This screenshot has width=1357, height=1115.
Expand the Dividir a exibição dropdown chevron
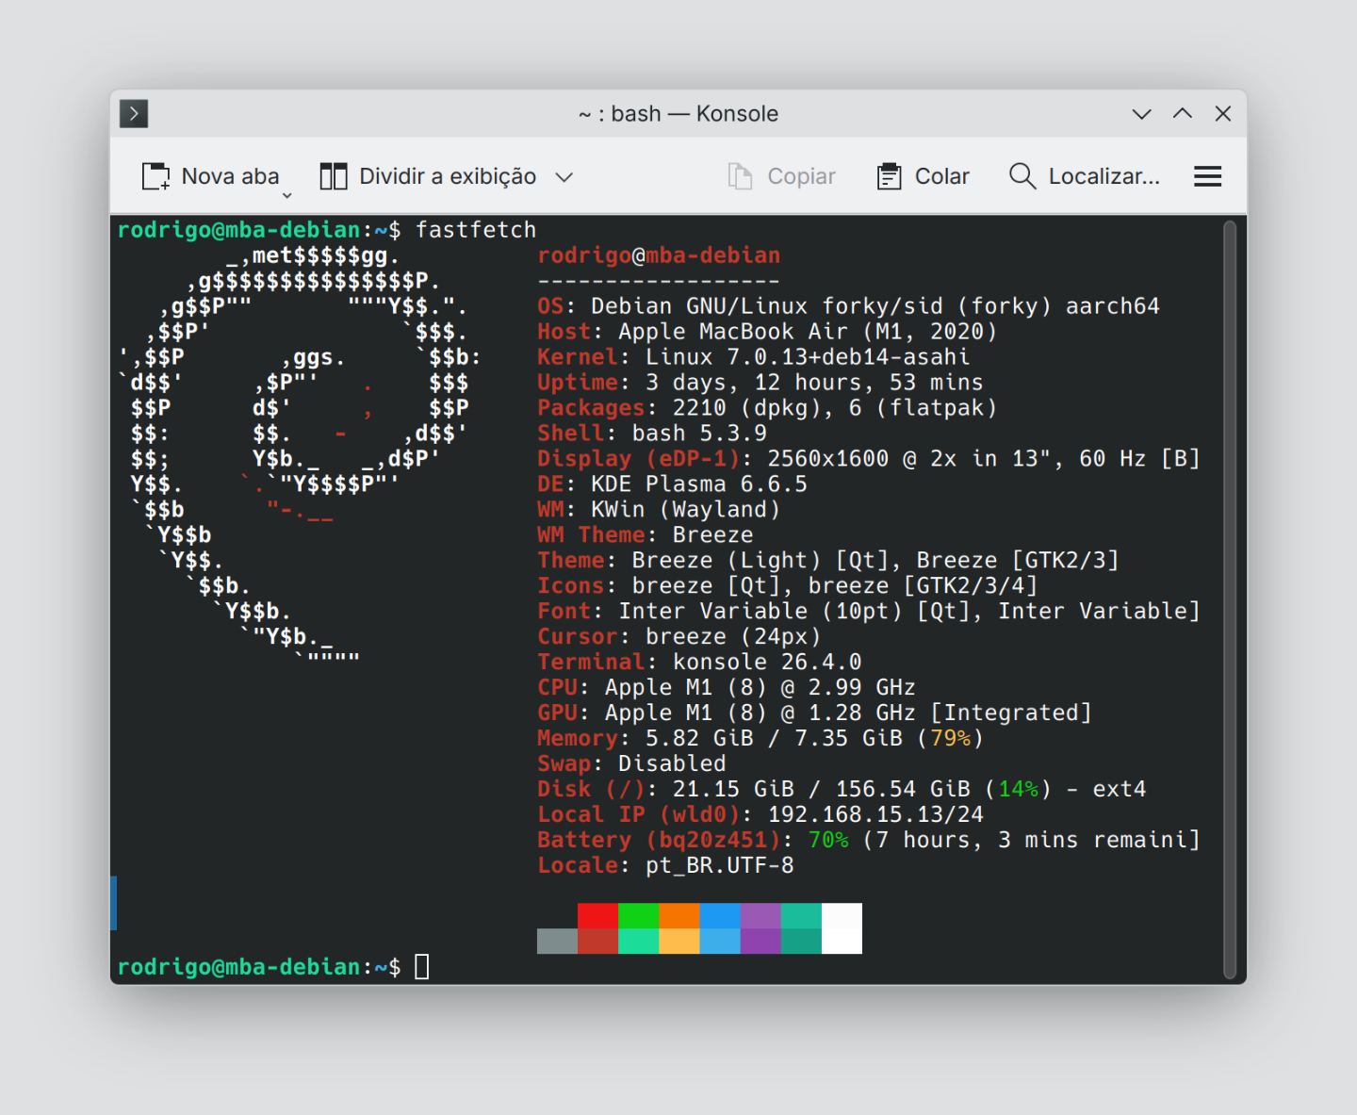[564, 177]
